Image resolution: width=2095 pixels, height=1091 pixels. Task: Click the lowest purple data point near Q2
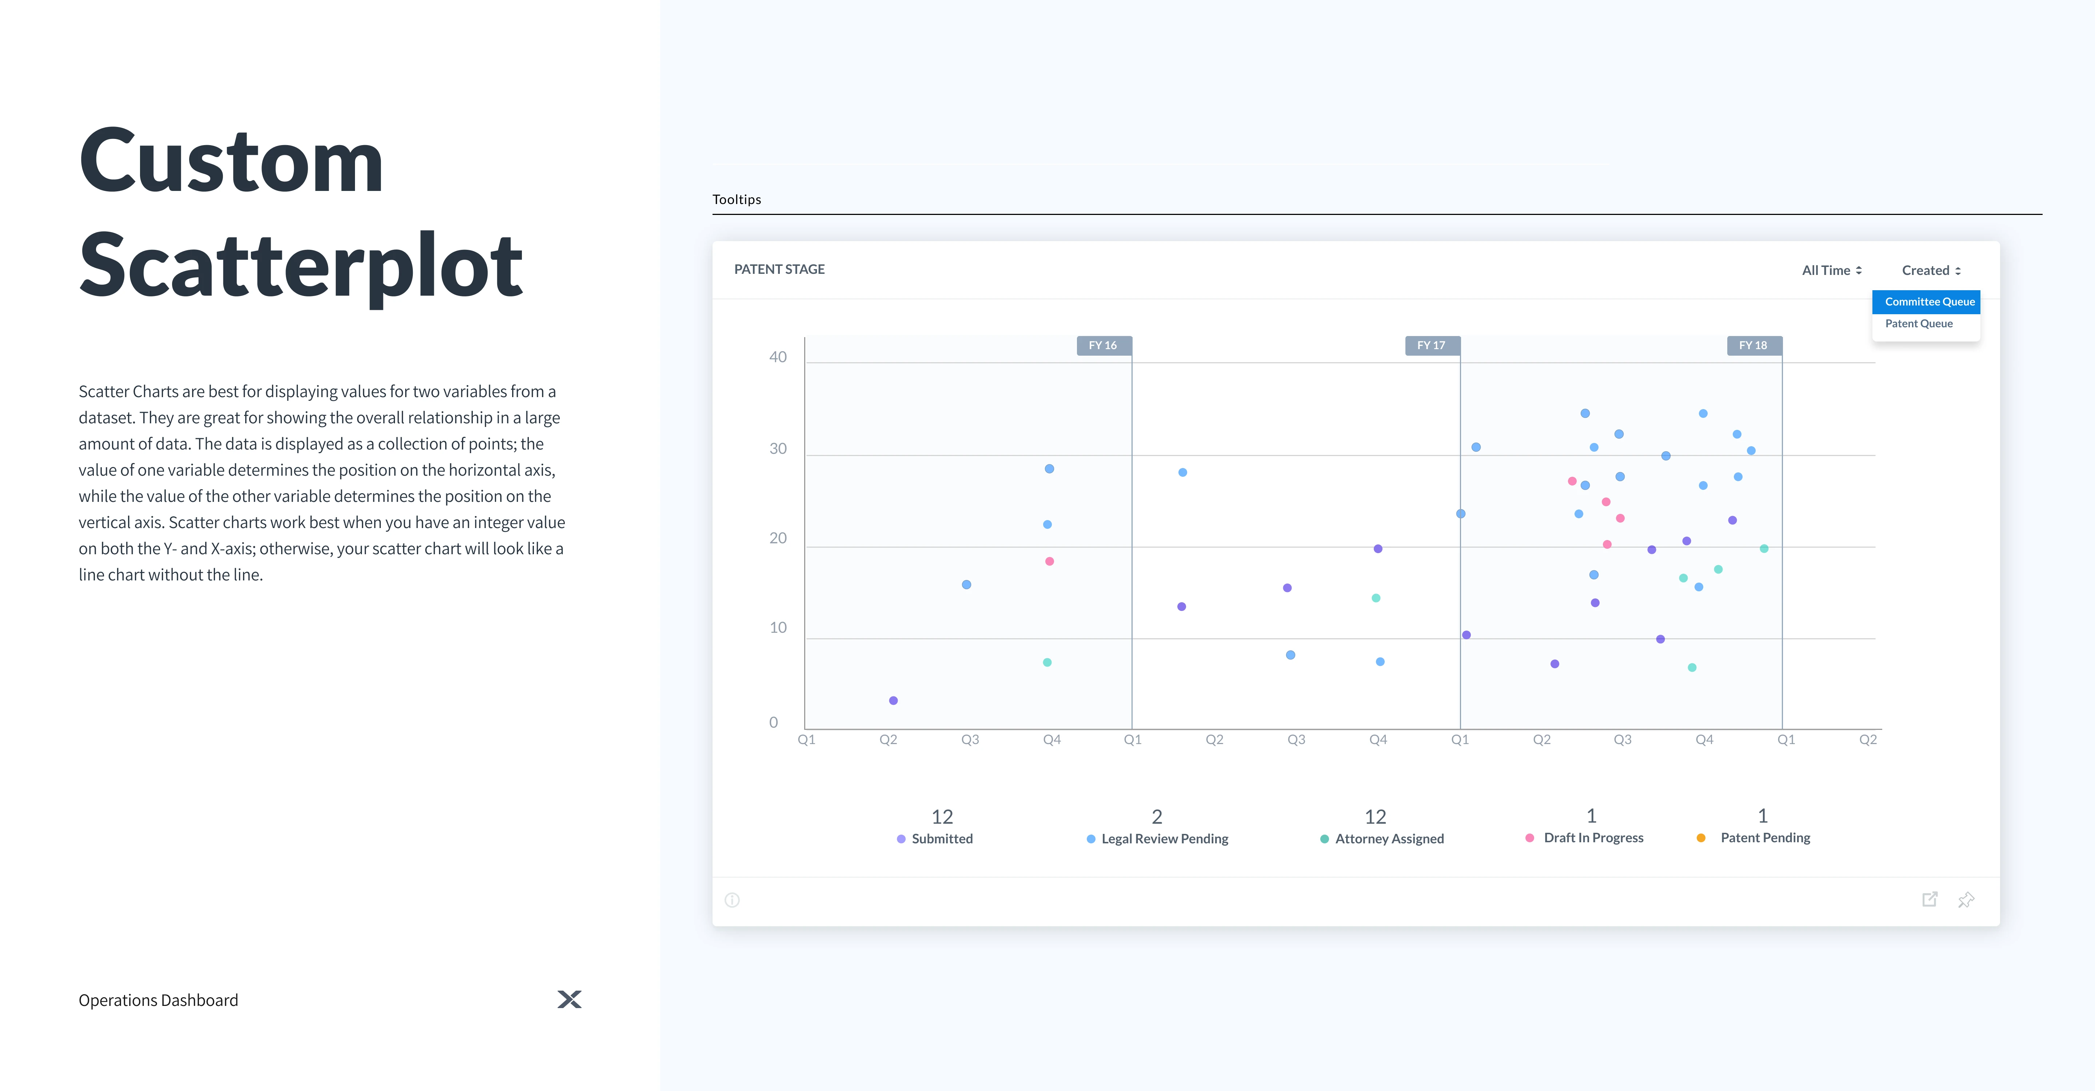[x=893, y=701]
